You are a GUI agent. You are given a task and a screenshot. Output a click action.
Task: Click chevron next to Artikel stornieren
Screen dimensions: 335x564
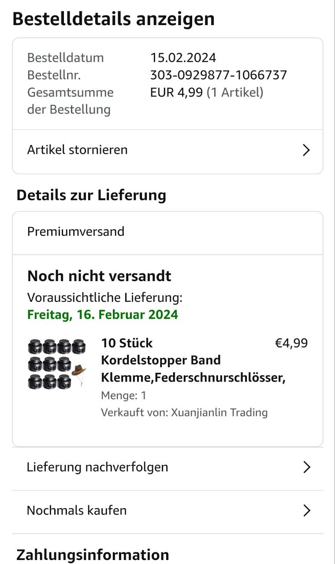coord(306,150)
